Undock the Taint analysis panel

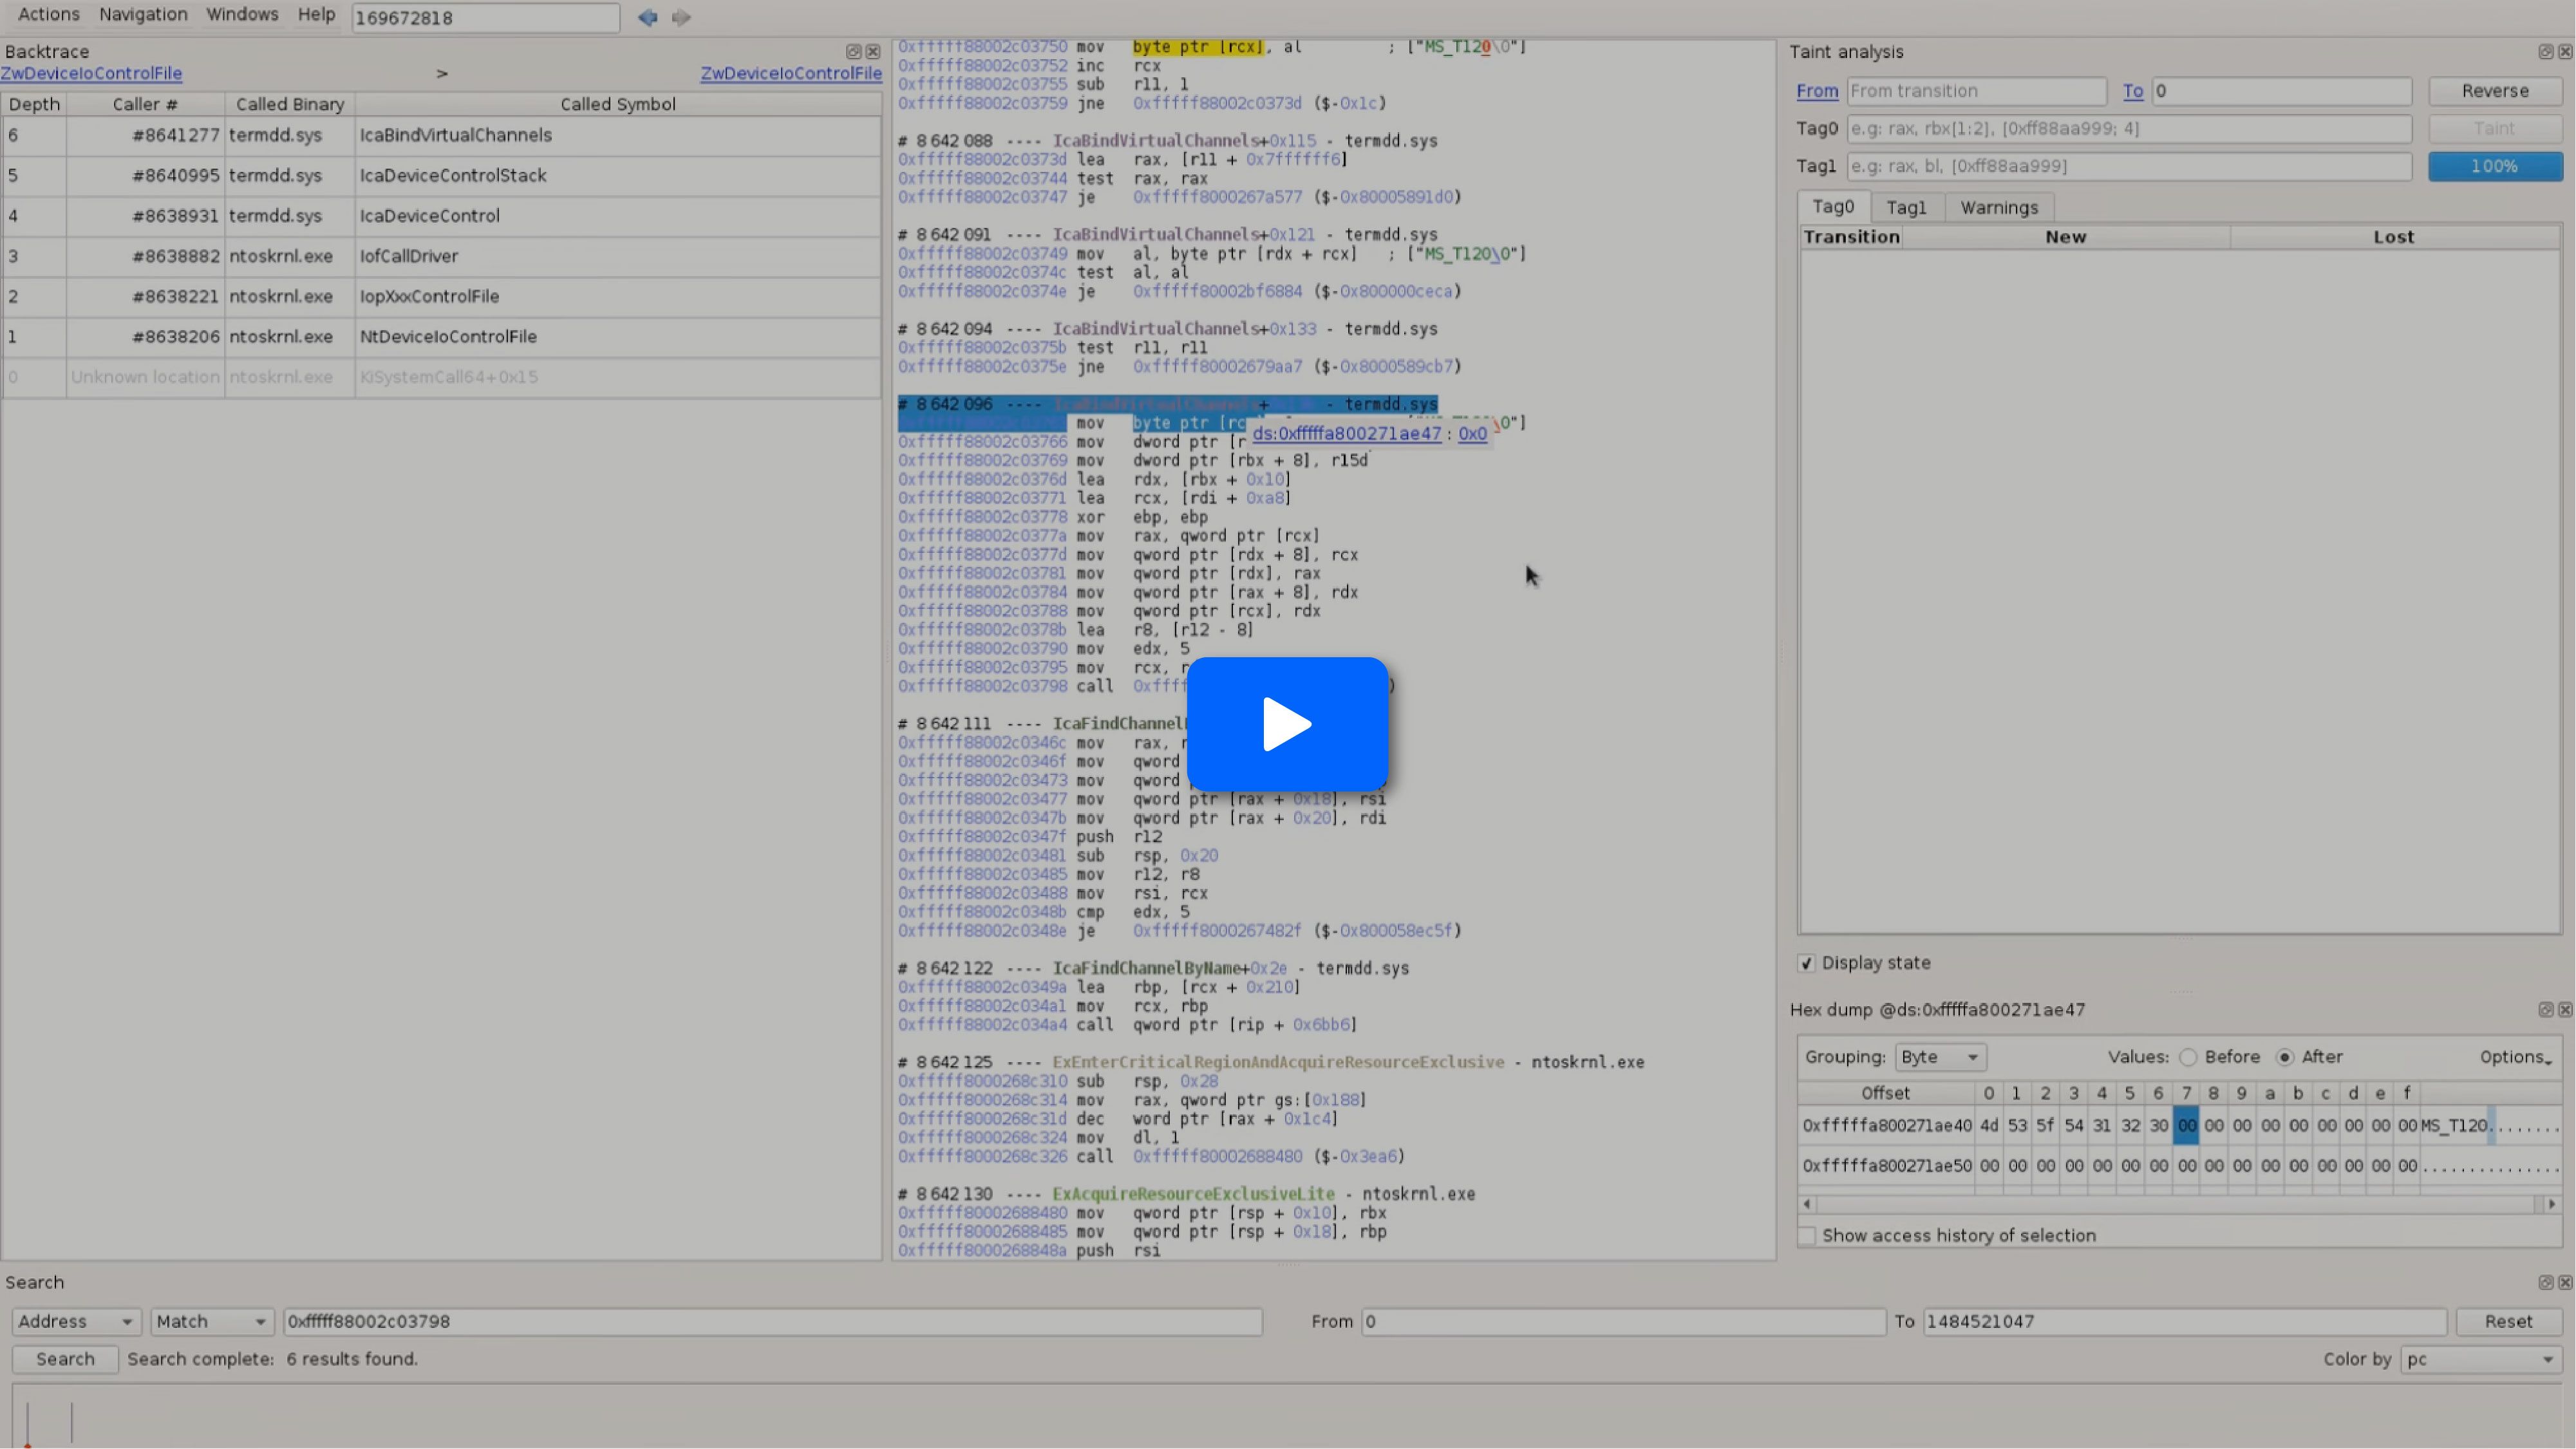tap(2545, 51)
